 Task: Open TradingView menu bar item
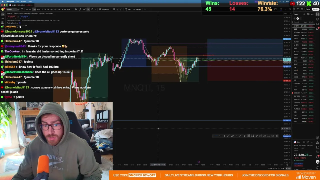(10, 1)
